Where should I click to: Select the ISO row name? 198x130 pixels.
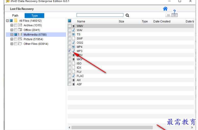point(79,63)
